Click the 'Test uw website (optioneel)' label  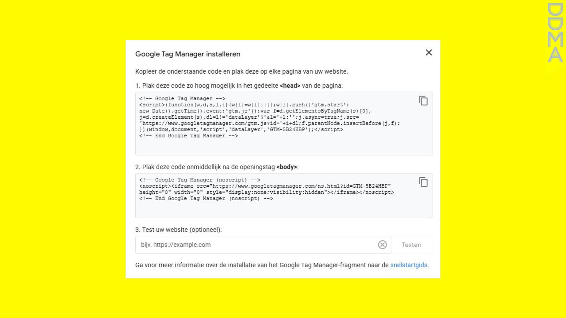178,230
